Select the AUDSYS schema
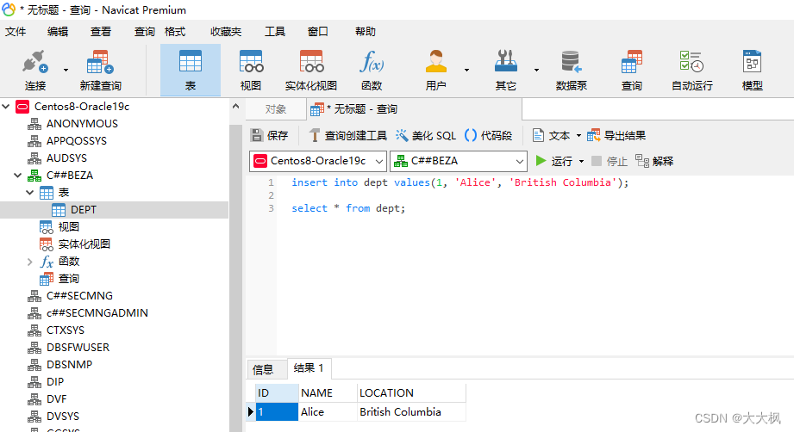The width and height of the screenshot is (794, 432). coord(66,158)
